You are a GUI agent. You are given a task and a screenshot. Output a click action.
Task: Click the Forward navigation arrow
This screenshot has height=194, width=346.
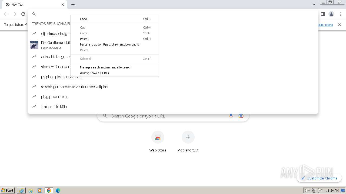[x=15, y=14]
